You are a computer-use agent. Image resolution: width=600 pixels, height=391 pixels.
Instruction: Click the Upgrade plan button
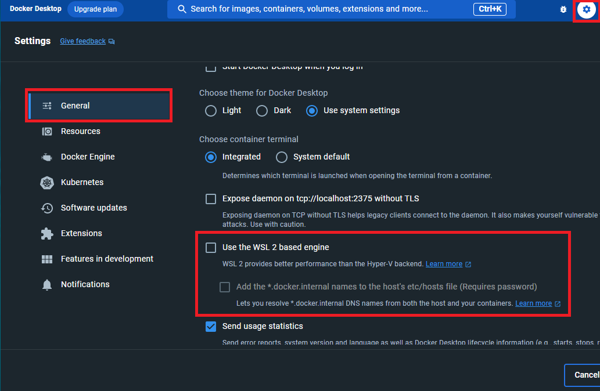click(x=95, y=9)
